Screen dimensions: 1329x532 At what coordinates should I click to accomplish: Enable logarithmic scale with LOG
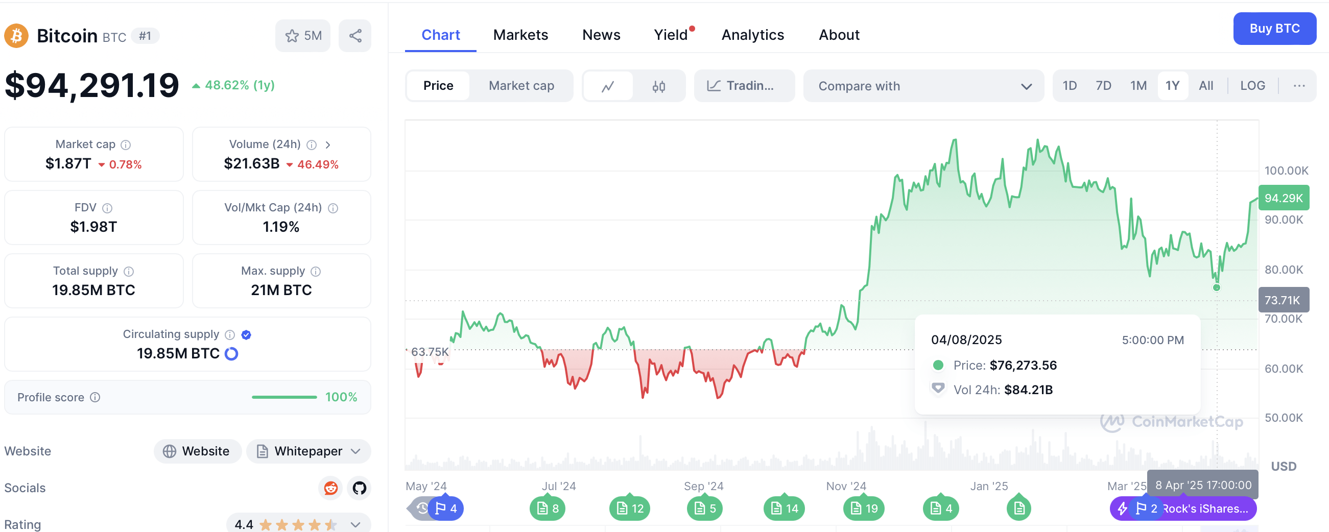pyautogui.click(x=1253, y=86)
